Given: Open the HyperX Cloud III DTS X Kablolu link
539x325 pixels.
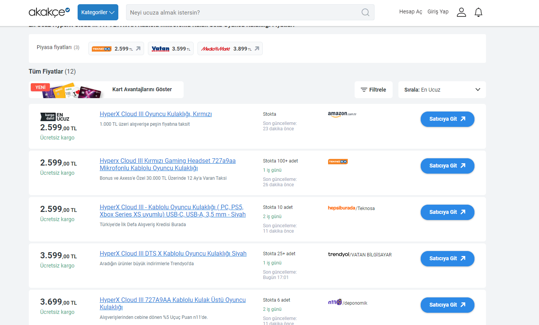Looking at the screenshot, I should 173,253.
